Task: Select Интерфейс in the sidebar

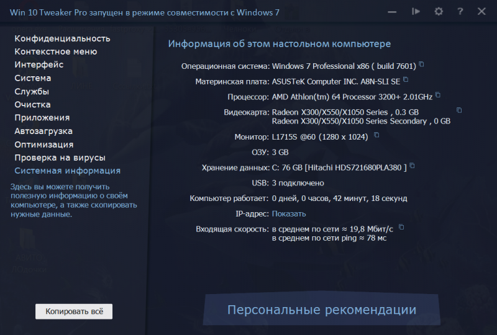Action: tap(39, 65)
